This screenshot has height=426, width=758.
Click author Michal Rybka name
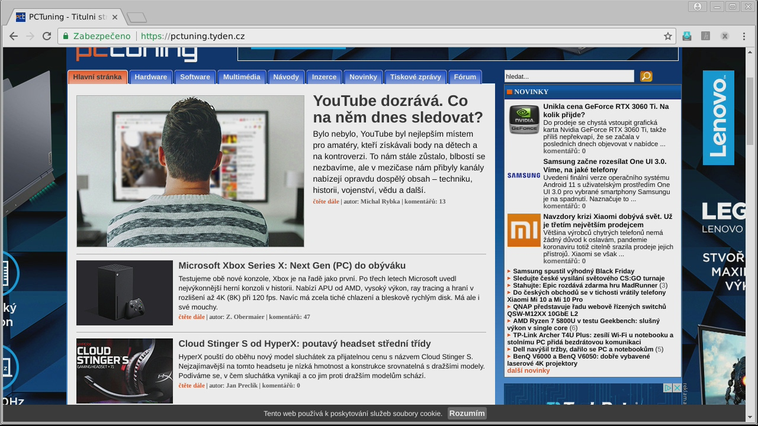(380, 202)
